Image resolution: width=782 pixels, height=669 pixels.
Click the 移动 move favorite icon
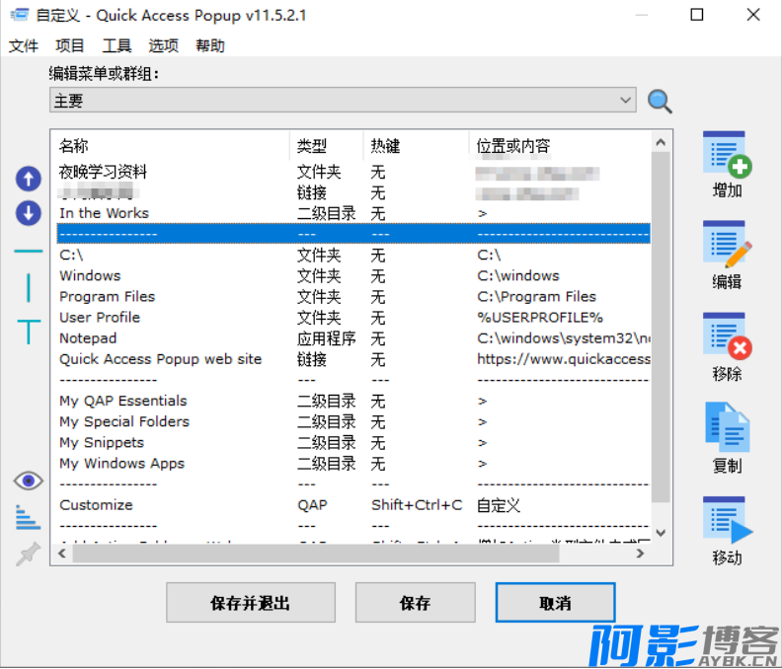point(727,520)
